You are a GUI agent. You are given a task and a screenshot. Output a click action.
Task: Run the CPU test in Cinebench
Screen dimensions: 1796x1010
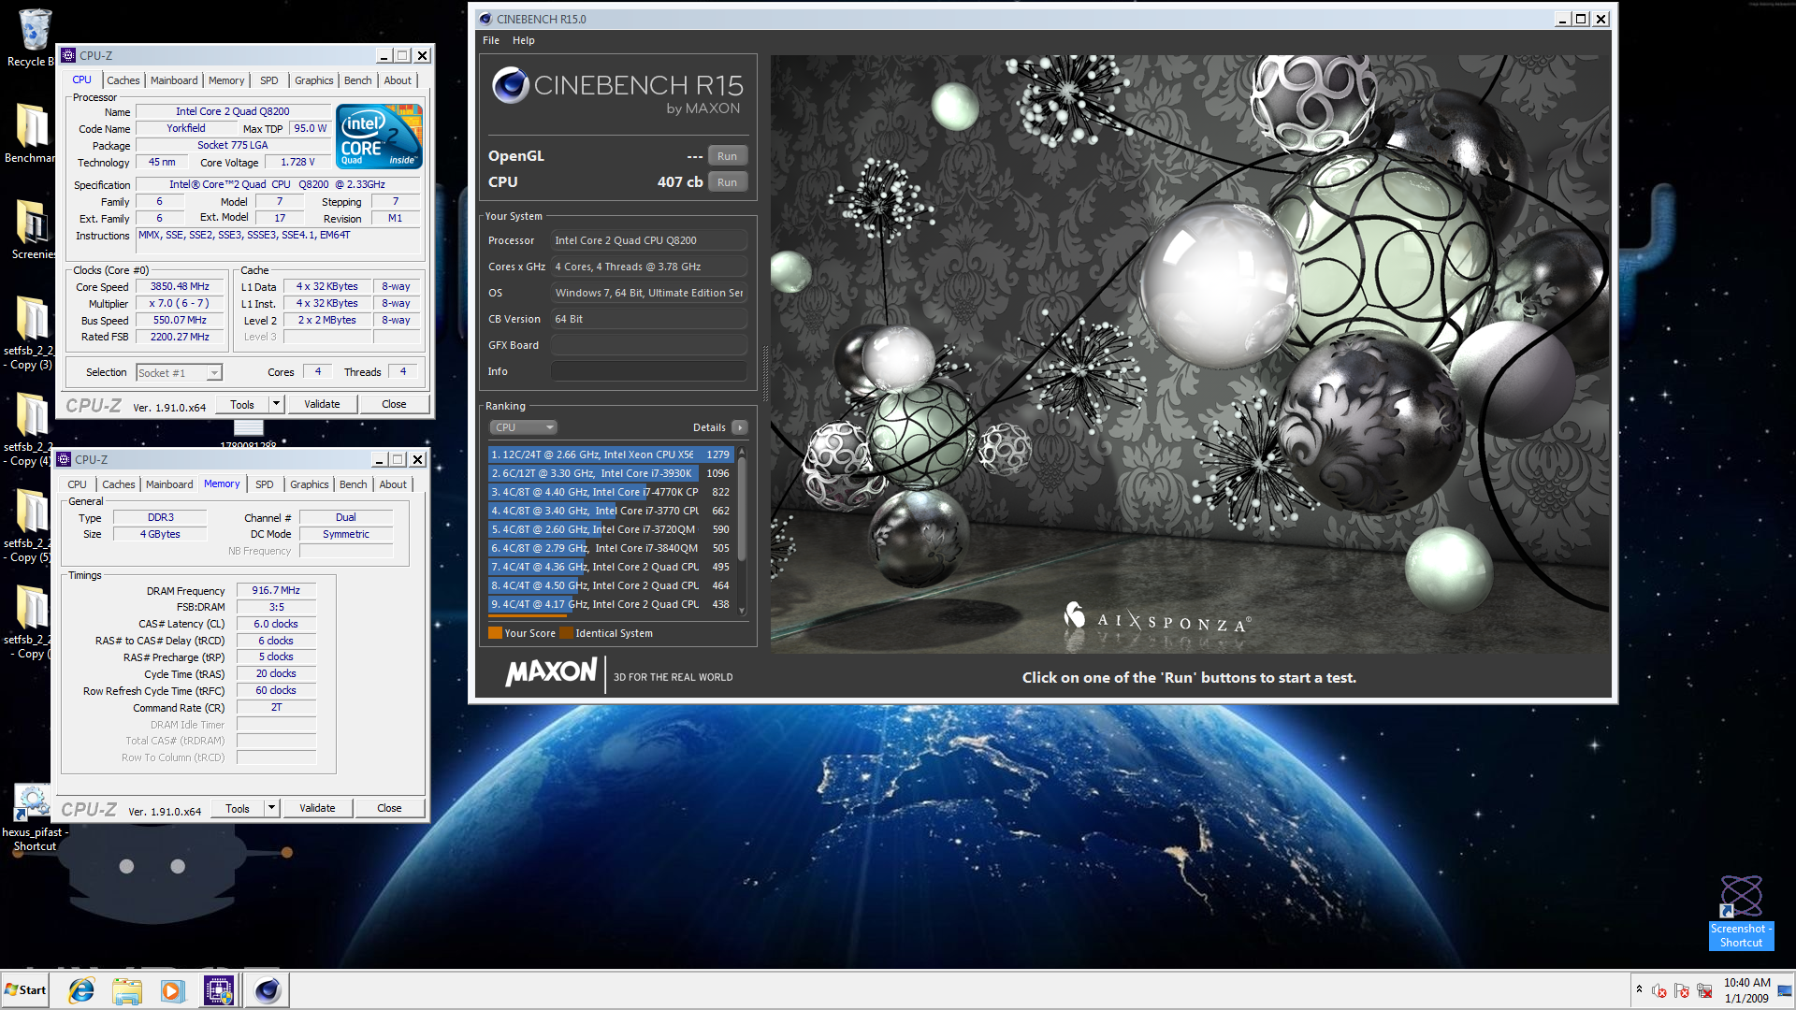727,182
